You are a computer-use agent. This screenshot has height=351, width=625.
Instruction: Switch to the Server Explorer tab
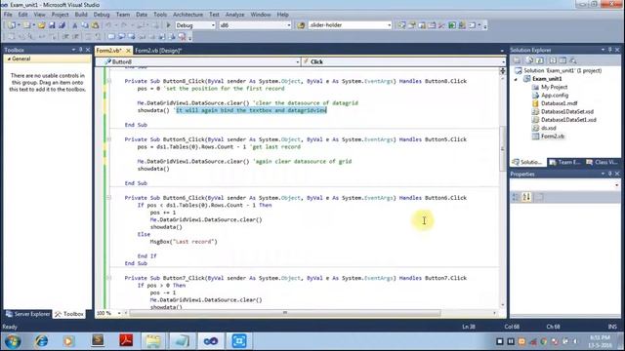27,314
